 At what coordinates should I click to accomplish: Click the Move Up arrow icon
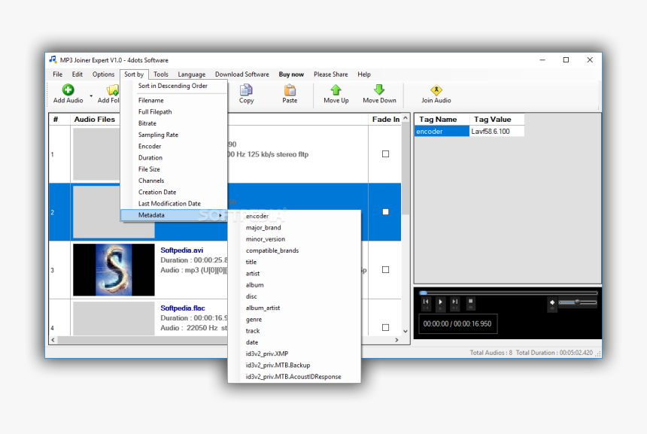tap(336, 90)
